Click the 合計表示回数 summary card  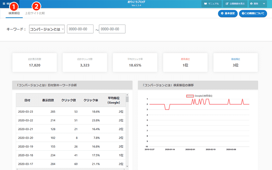(x=34, y=62)
